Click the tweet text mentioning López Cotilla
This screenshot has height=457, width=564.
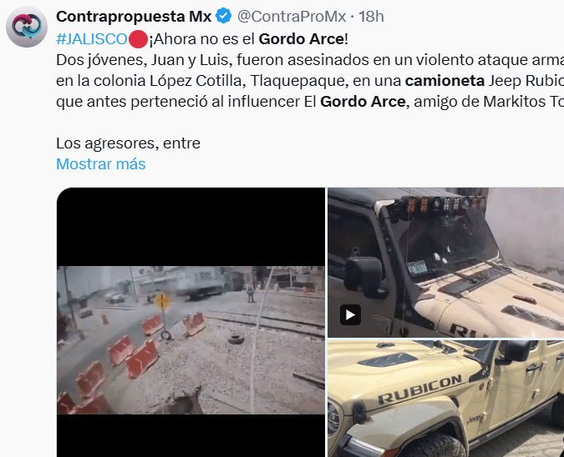pyautogui.click(x=310, y=80)
